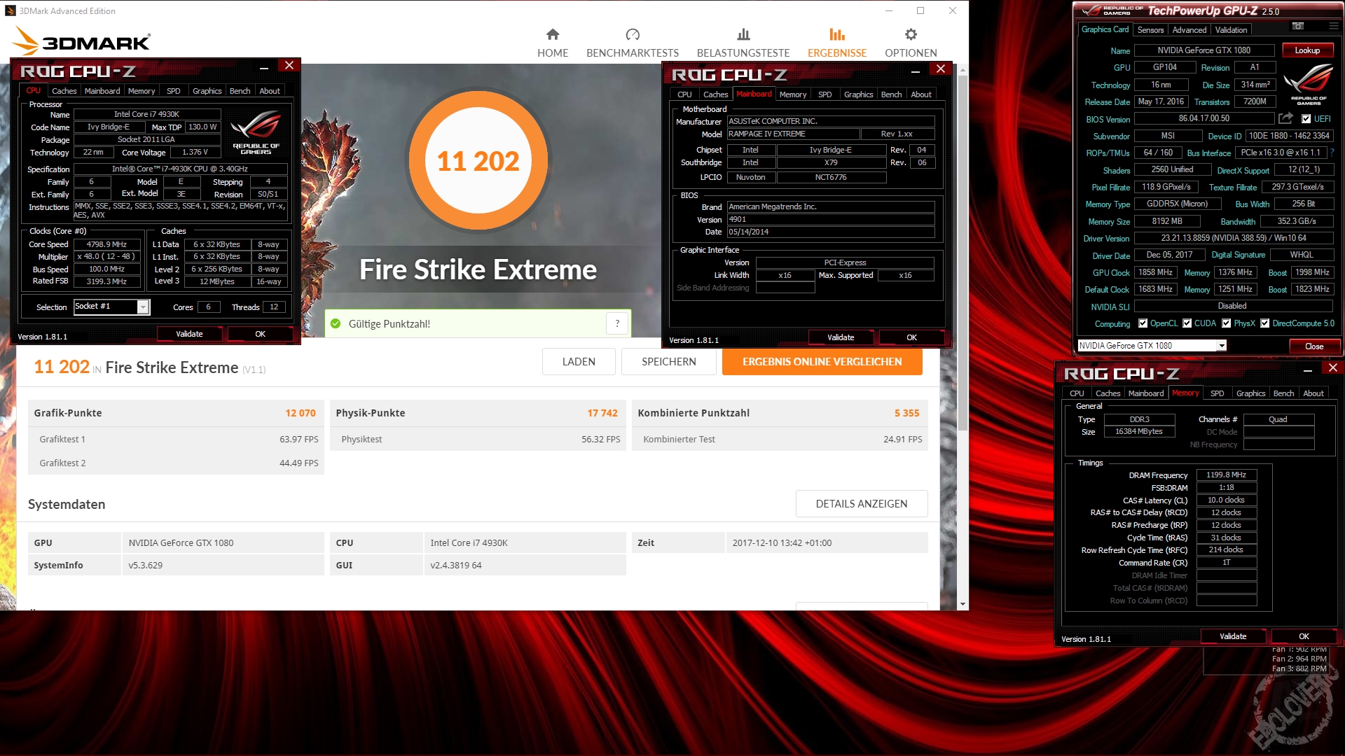Image resolution: width=1345 pixels, height=756 pixels.
Task: Click ERGEBNIS ONLINE VERGLEICHEN button
Action: coord(822,362)
